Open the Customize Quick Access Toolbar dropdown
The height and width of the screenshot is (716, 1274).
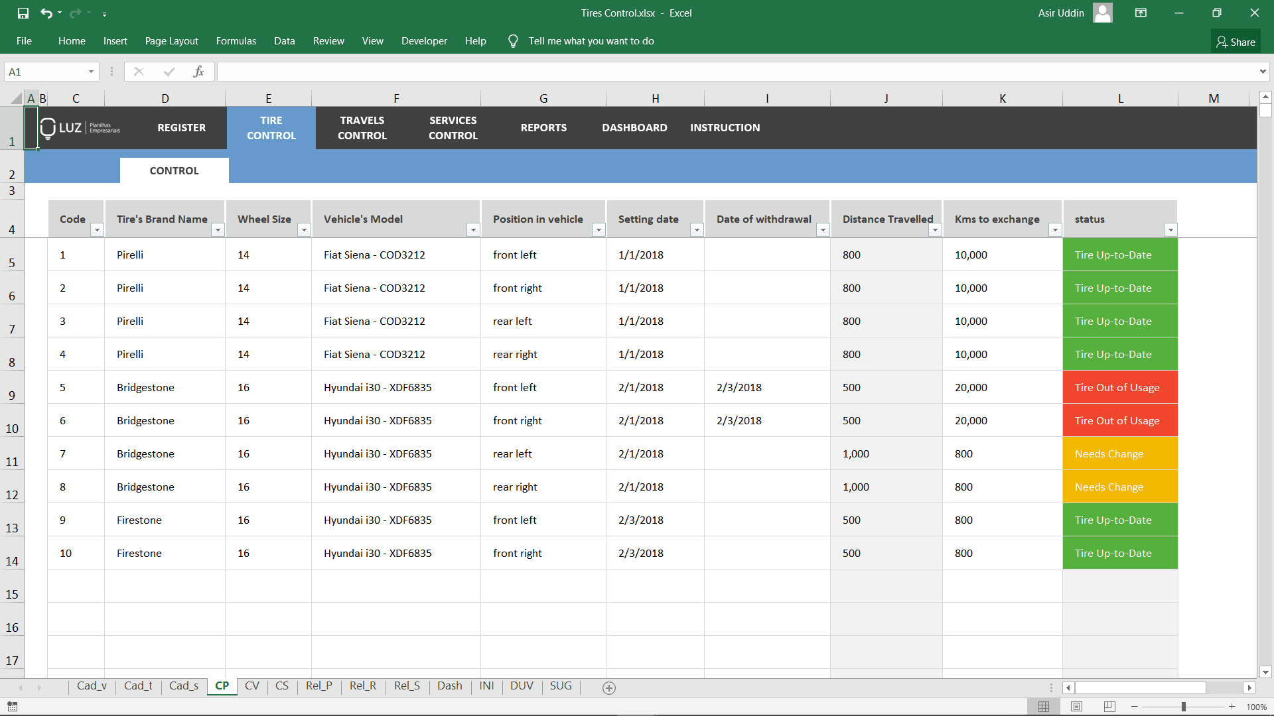(105, 13)
